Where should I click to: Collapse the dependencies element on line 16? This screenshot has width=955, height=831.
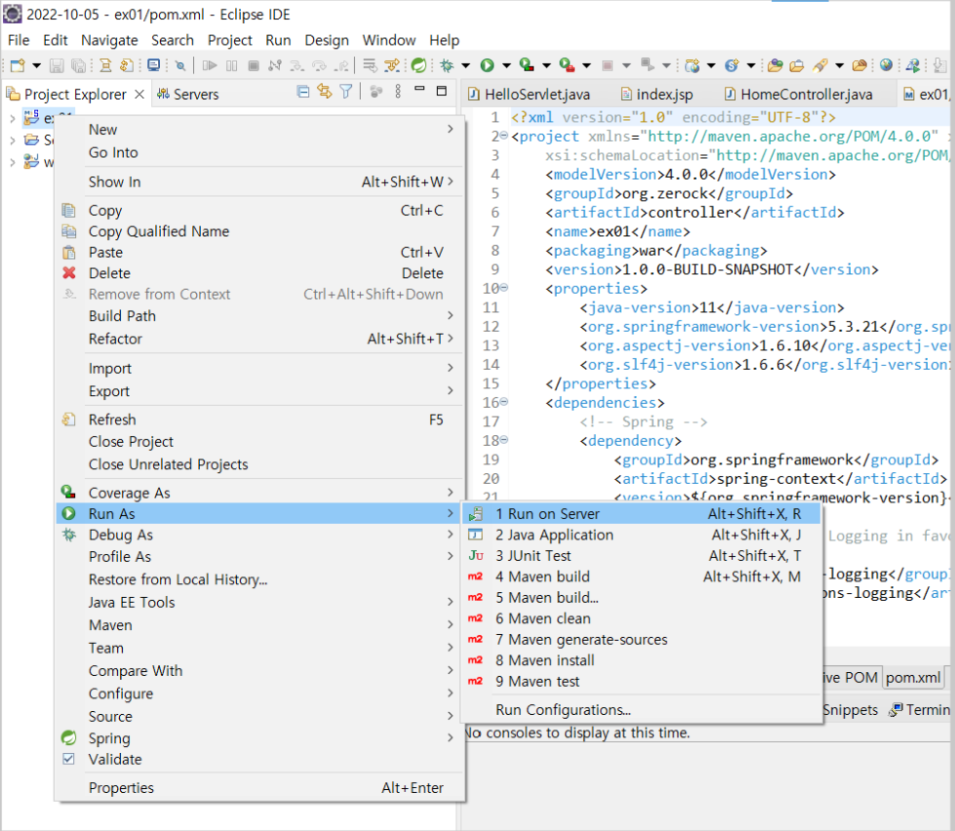pos(504,402)
